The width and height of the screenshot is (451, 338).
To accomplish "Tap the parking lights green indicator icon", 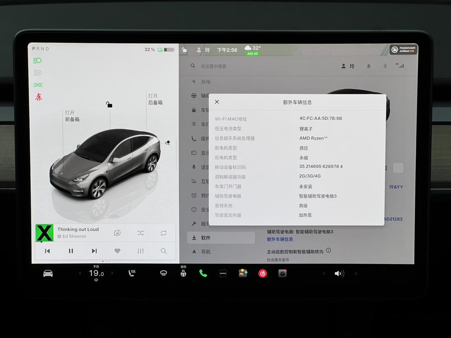I will tap(38, 85).
